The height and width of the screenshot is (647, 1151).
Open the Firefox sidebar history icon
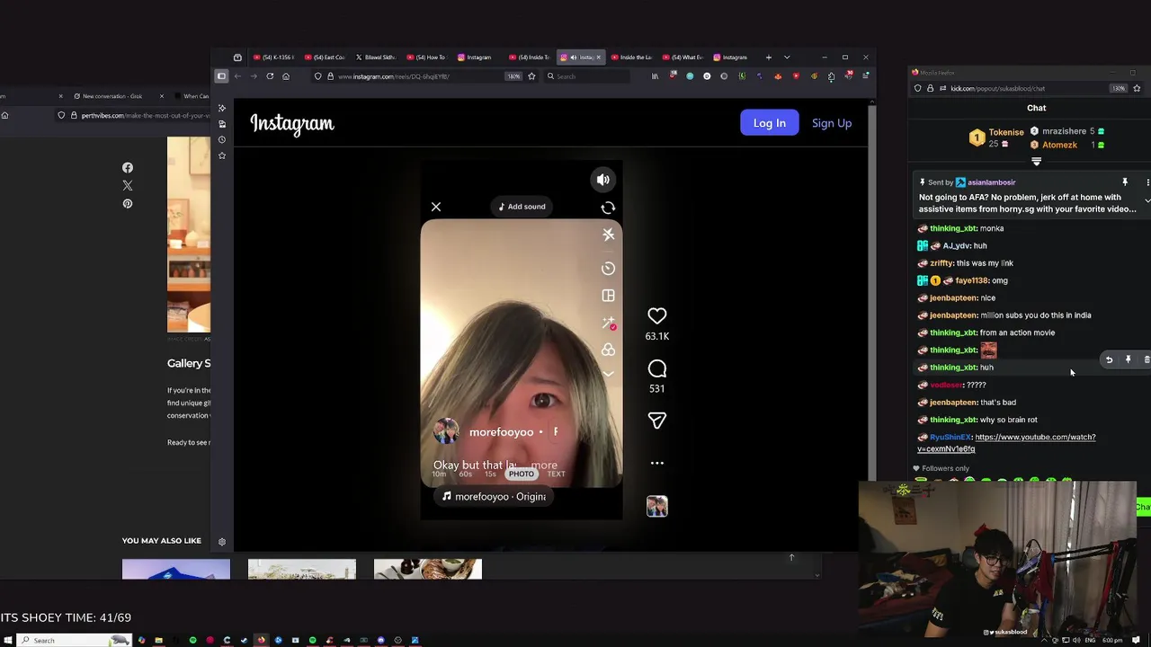click(222, 139)
